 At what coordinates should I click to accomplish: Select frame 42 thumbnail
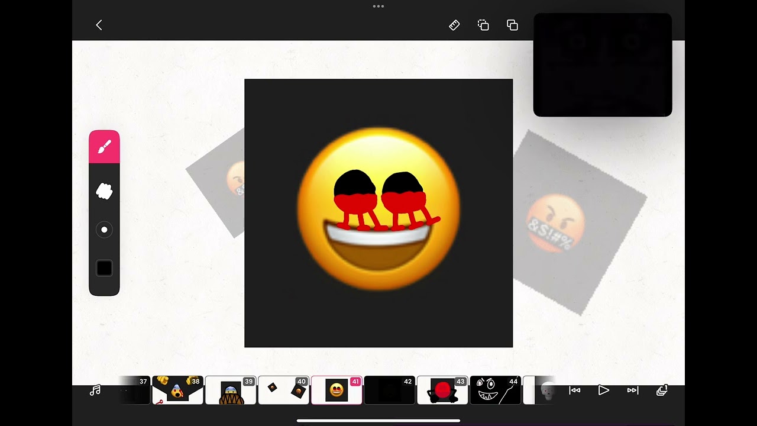(389, 390)
